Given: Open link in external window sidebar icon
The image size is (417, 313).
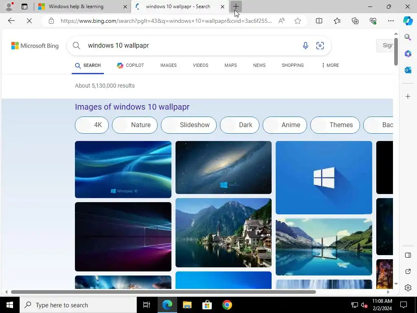Looking at the screenshot, I should [x=408, y=271].
